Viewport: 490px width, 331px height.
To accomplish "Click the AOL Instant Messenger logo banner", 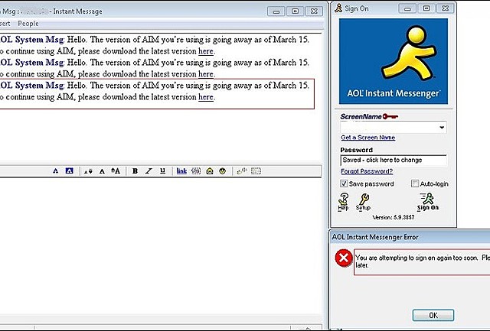I will pyautogui.click(x=394, y=61).
